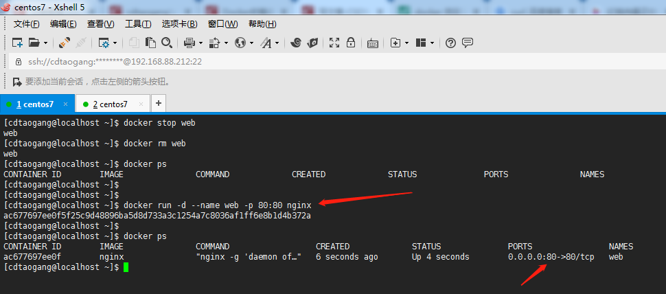The width and height of the screenshot is (666, 294).
Task: Expand the new tab dropdown arrow
Action: tap(407, 43)
